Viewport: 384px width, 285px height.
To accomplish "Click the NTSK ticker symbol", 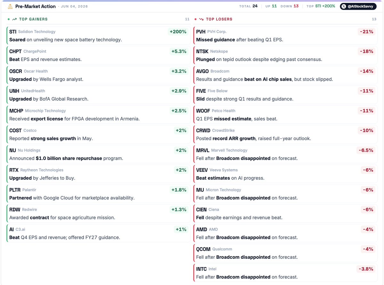I will [x=202, y=51].
